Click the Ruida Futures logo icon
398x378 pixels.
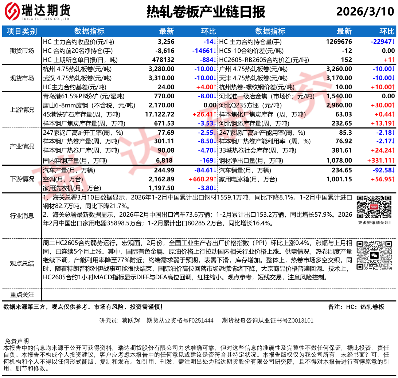coord(12,12)
